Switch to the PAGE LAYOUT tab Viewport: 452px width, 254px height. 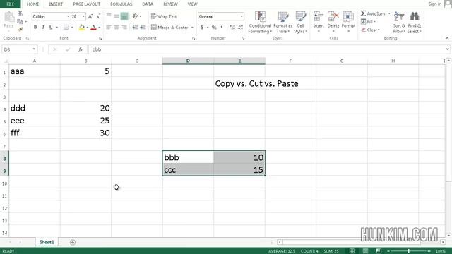point(86,4)
